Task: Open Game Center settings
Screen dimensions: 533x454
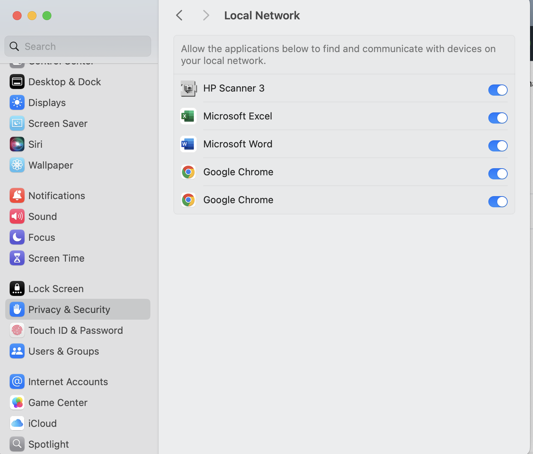Action: coord(58,403)
